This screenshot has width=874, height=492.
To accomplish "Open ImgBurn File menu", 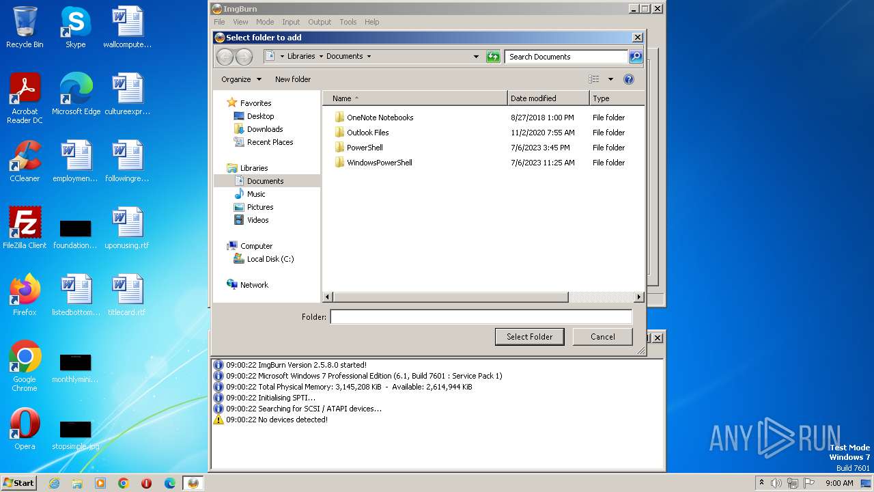I will [x=219, y=22].
